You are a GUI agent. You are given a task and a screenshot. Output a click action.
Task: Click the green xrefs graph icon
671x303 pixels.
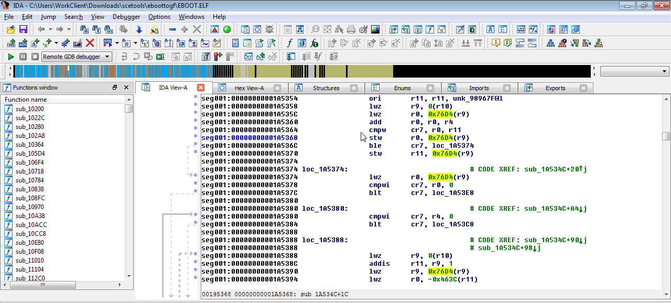[x=599, y=43]
